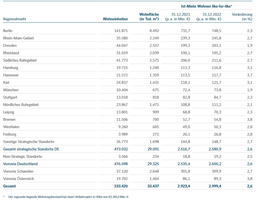Click the Wohnfläche (in Tsd. m²) header
The width and height of the screenshot is (265, 200).
(149, 17)
